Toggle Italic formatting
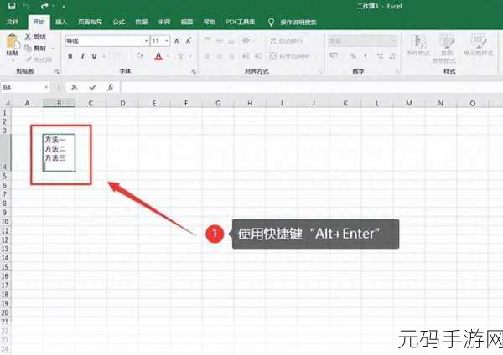The width and height of the screenshot is (503, 355). (82, 56)
